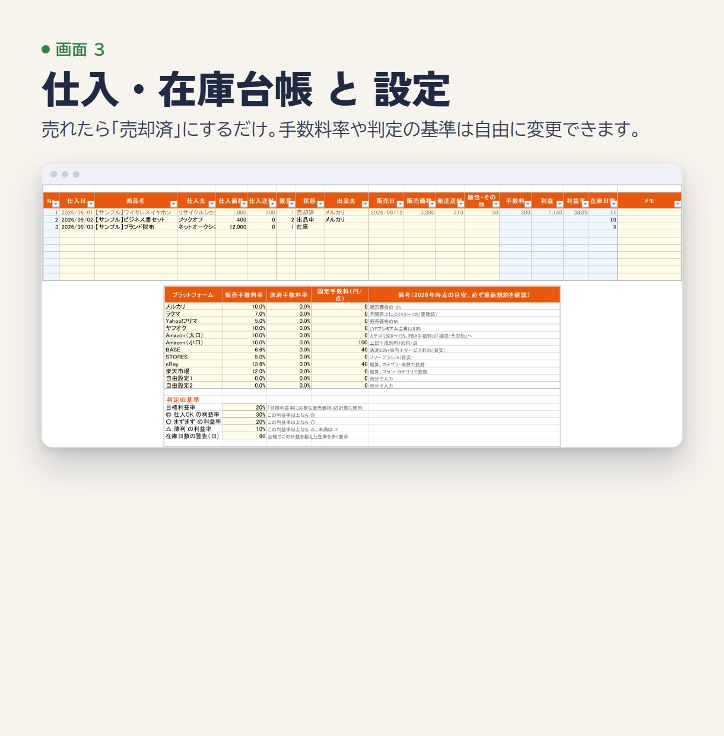724x736 pixels.
Task: Open the 手数料 column filter dropdown
Action: pyautogui.click(x=528, y=204)
